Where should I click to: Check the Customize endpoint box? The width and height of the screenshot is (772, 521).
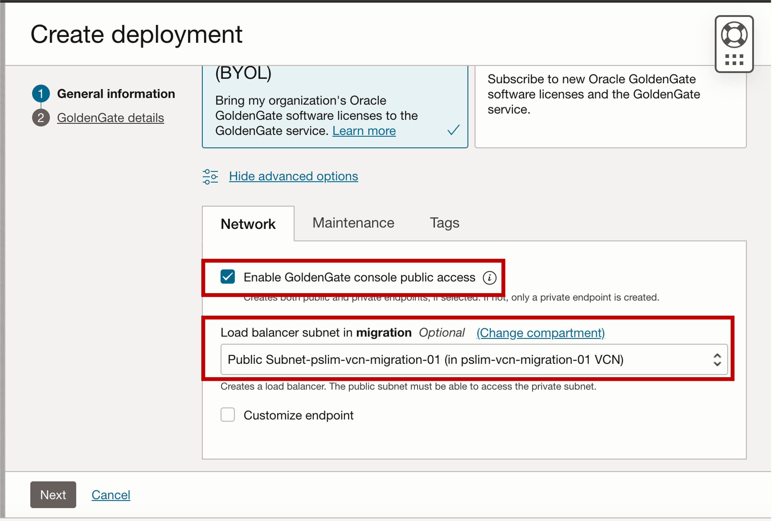tap(228, 414)
